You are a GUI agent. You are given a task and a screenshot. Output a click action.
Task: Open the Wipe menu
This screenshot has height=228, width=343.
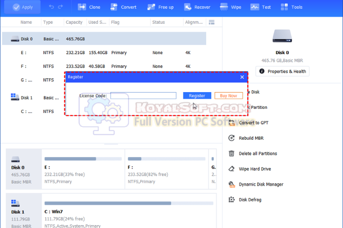coord(231,7)
